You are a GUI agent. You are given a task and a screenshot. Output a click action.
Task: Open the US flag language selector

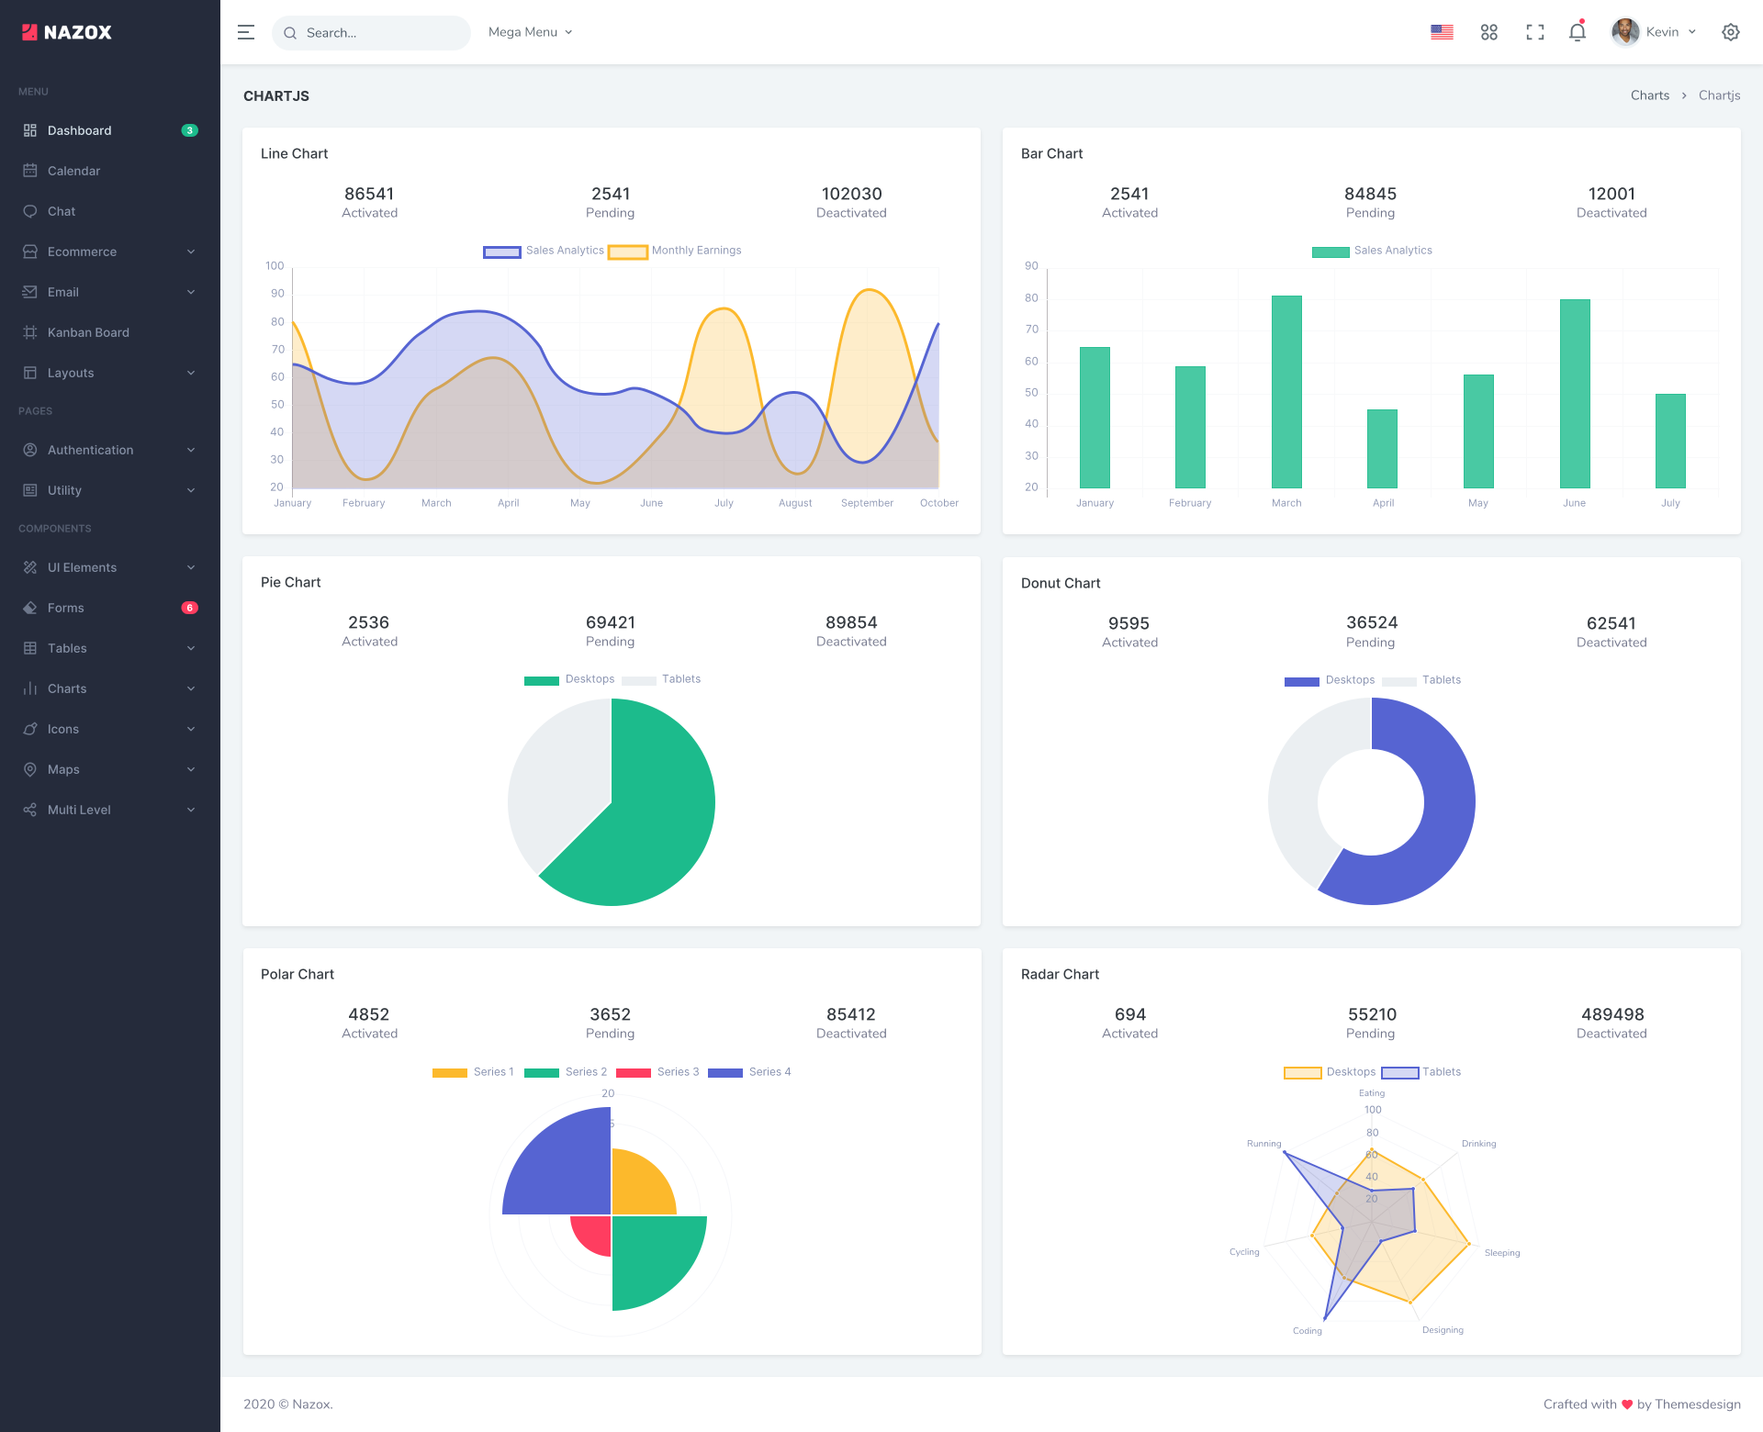click(1442, 32)
